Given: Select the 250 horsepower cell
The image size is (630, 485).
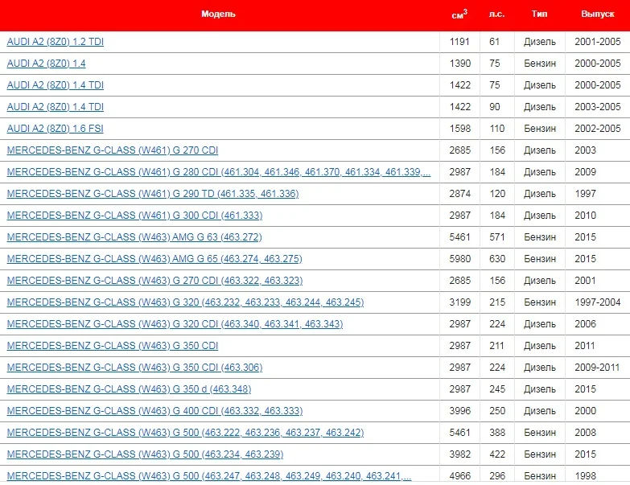Looking at the screenshot, I should point(497,410).
